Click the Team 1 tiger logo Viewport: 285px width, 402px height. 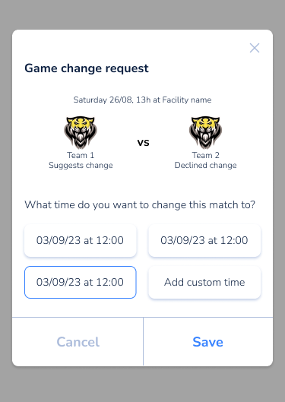click(81, 132)
